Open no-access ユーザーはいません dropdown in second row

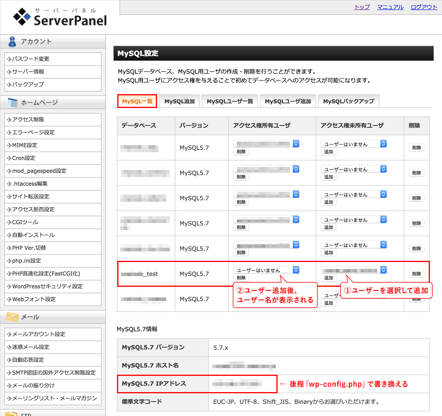[x=354, y=169]
